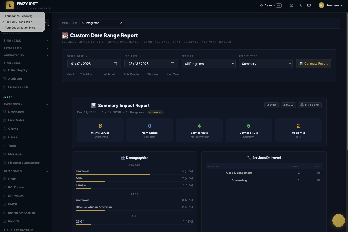Export report as CSV
This screenshot has width=348, height=232.
271,105
